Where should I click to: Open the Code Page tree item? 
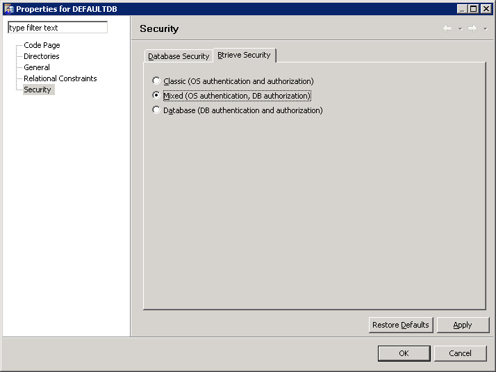tap(42, 45)
